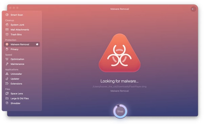Click the Mail Attachments envelope icon
Image resolution: width=204 pixels, height=124 pixels.
click(7, 29)
